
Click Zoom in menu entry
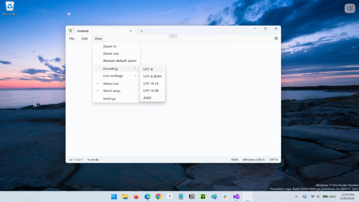(x=110, y=47)
